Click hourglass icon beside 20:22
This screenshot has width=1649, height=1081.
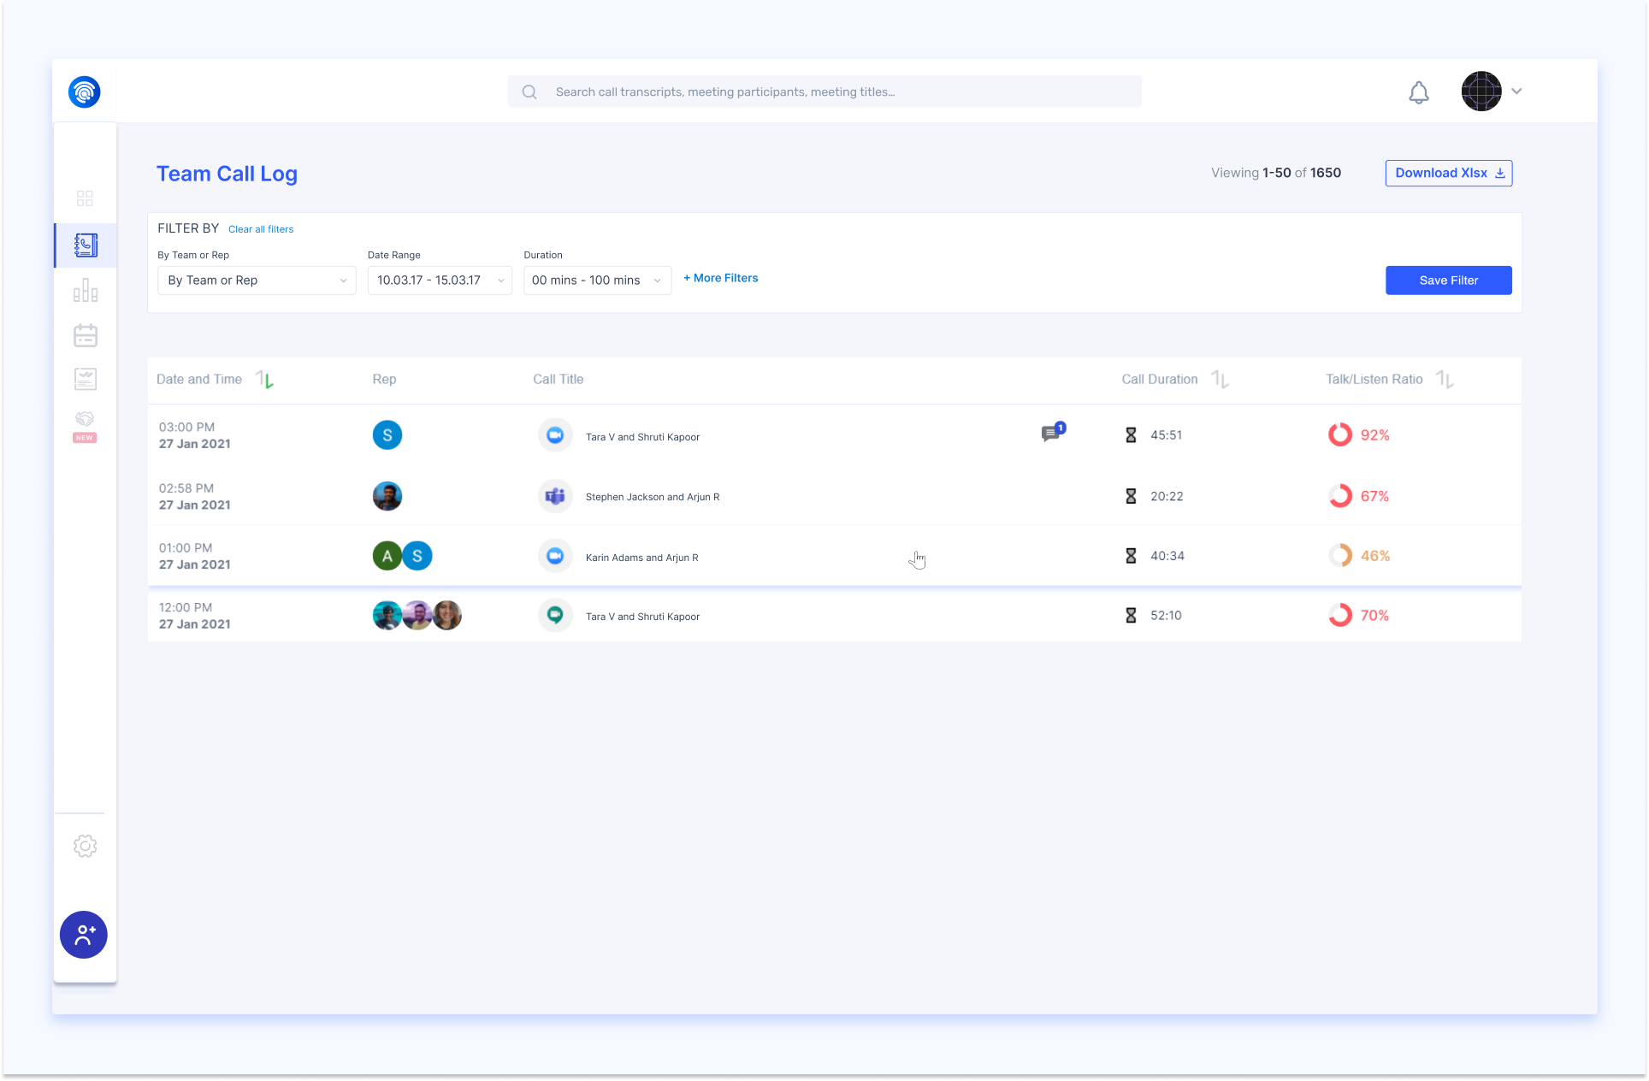tap(1131, 496)
